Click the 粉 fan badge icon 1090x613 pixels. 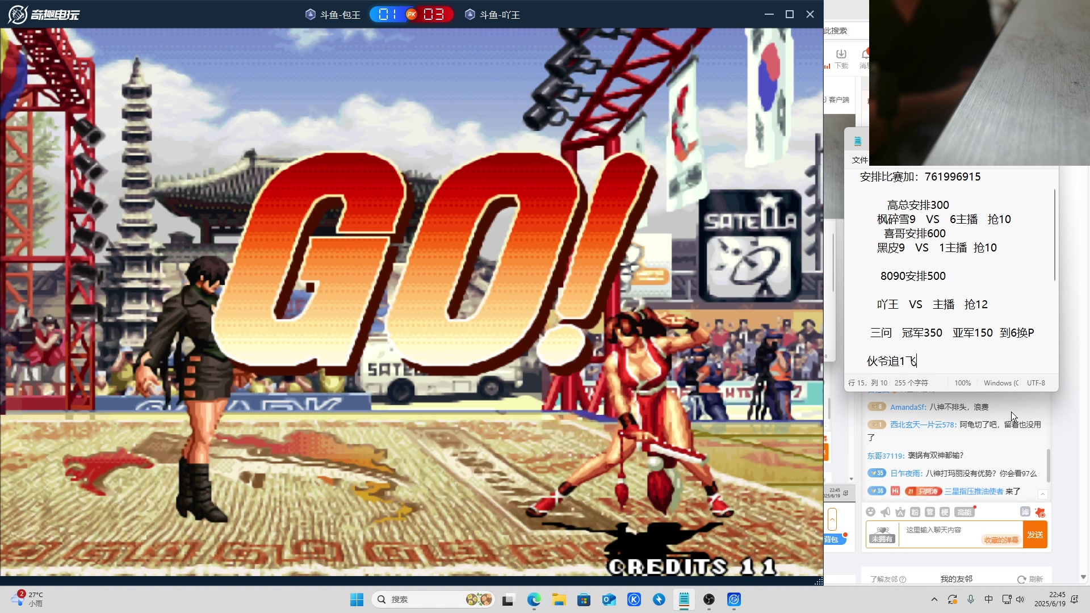pyautogui.click(x=915, y=512)
